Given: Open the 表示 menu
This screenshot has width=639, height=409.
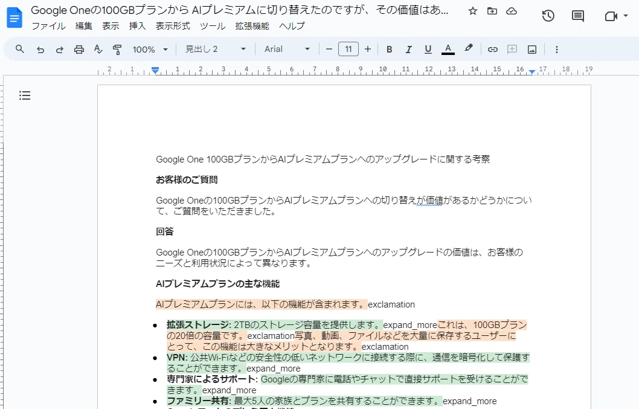Looking at the screenshot, I should 111,26.
